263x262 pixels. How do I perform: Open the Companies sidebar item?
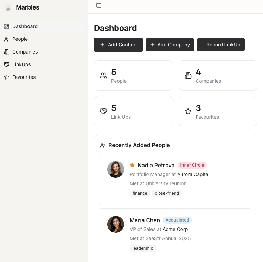[x=25, y=52]
